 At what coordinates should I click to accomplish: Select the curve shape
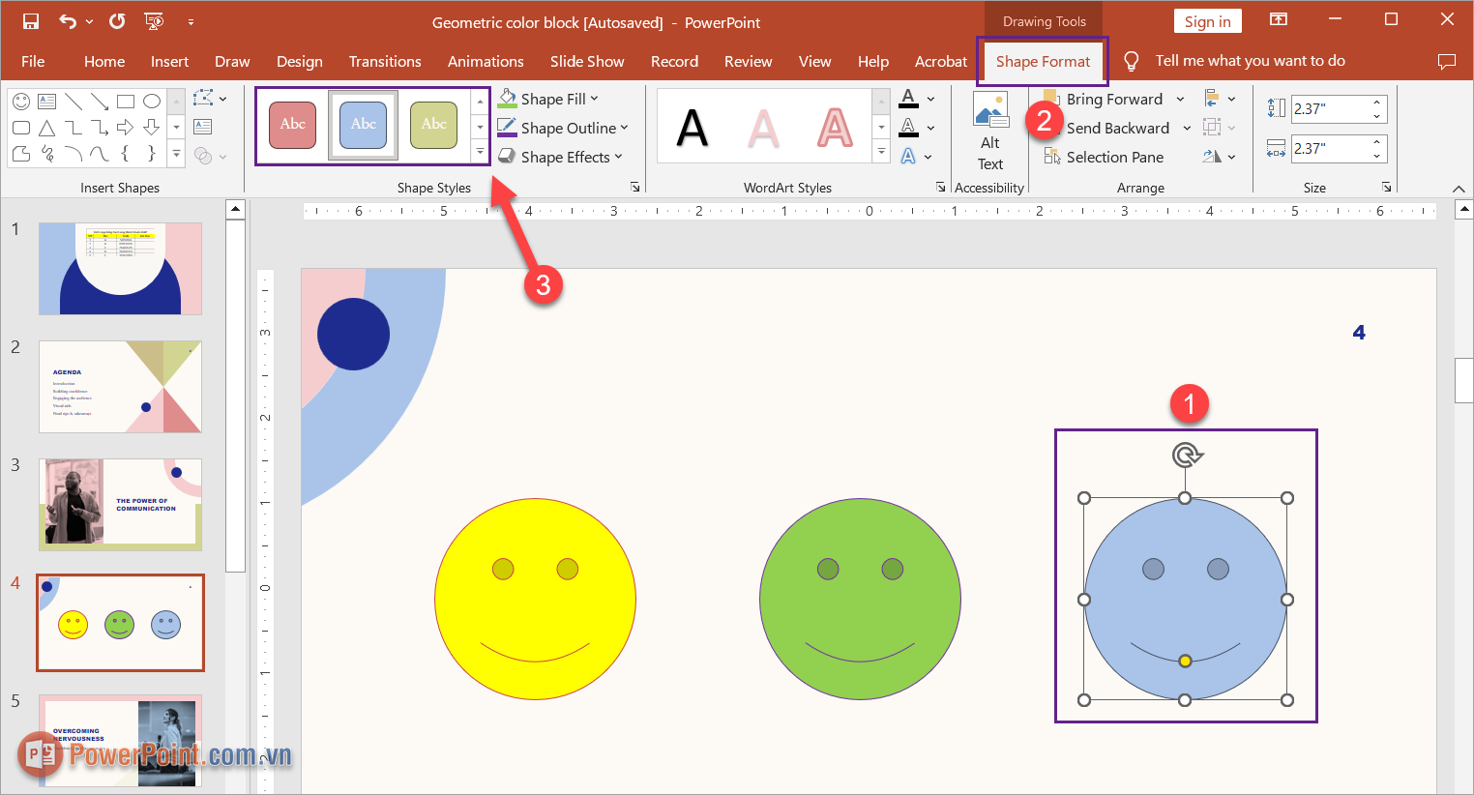100,153
